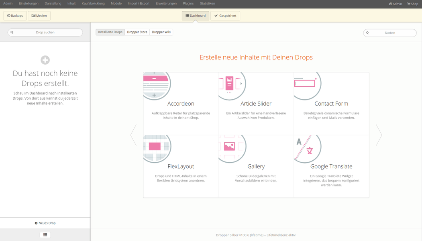422x241 pixels.
Task: Click the list view icon at sidebar bottom
Action: click(x=45, y=235)
